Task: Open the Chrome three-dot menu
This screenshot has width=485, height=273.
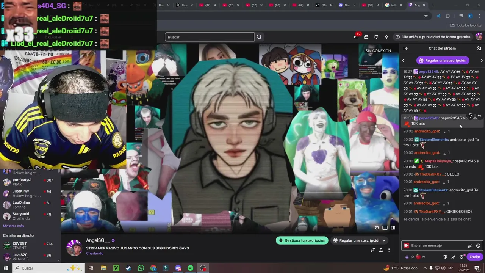Action: [479, 16]
